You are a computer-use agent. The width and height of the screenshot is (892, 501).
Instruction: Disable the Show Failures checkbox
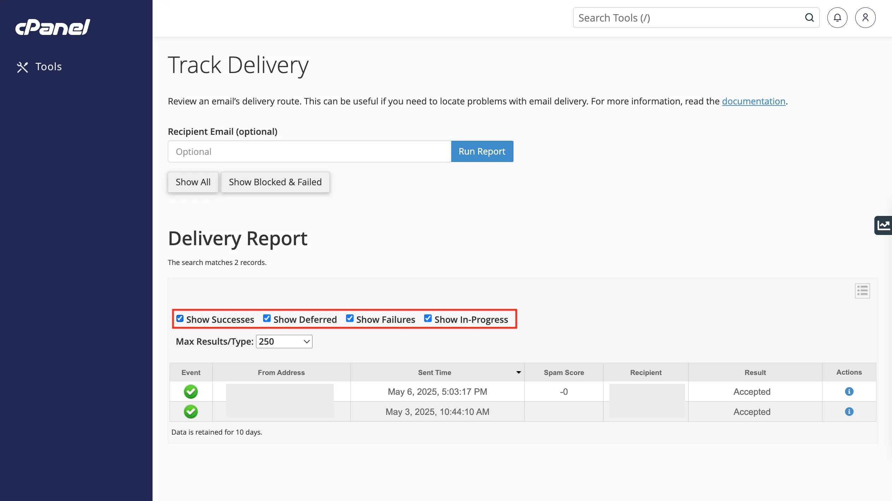click(350, 319)
